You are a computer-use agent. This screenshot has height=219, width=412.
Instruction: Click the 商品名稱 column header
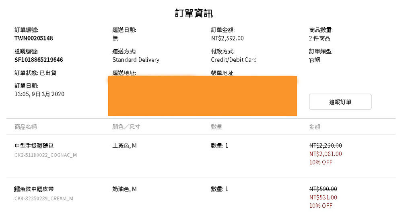pos(26,127)
